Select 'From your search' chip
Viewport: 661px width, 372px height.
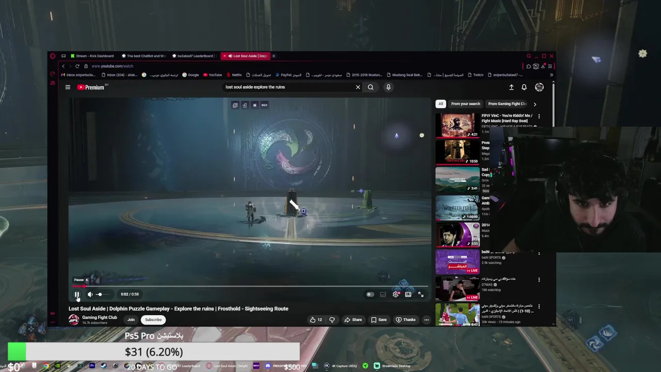[465, 104]
